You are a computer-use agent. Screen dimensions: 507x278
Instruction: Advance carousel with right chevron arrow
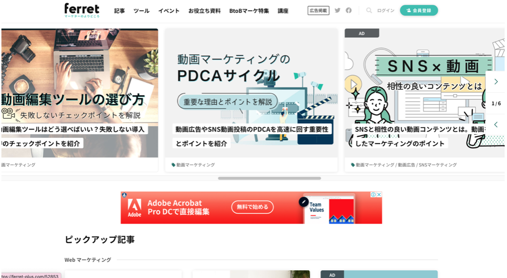point(496,82)
